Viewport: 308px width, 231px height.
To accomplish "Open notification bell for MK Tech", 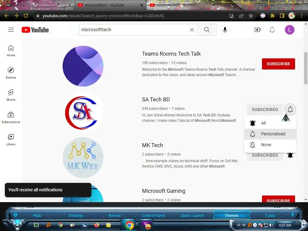I will pyautogui.click(x=290, y=155).
